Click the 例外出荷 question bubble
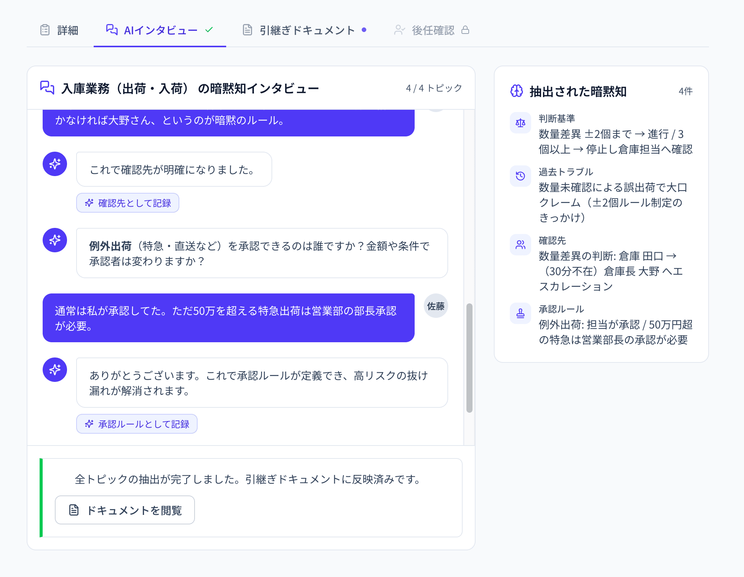This screenshot has height=577, width=744. 262,253
